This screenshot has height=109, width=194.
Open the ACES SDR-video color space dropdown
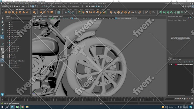click(x=127, y=18)
